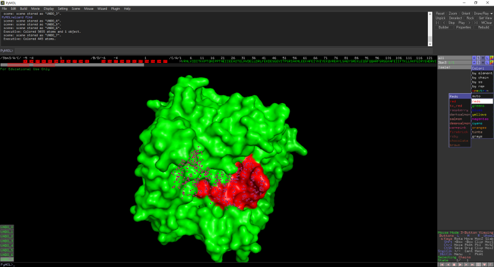Open the Display menu
The width and height of the screenshot is (494, 267).
(49, 9)
